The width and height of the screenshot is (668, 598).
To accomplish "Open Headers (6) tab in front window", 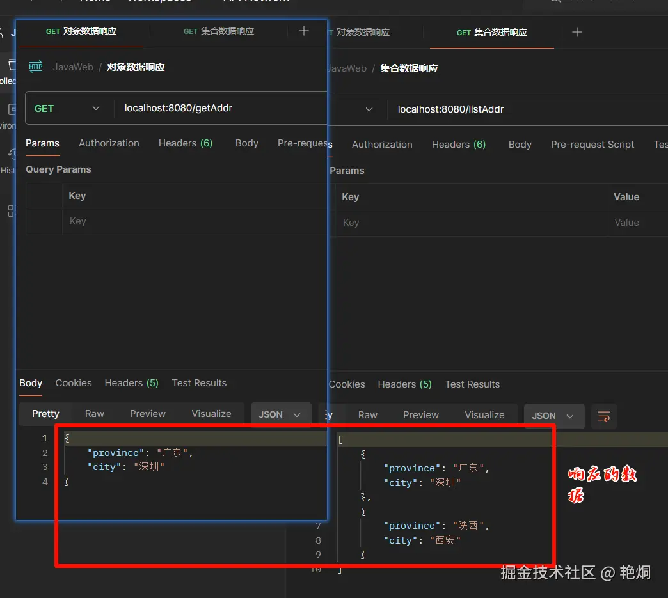I will pyautogui.click(x=186, y=143).
